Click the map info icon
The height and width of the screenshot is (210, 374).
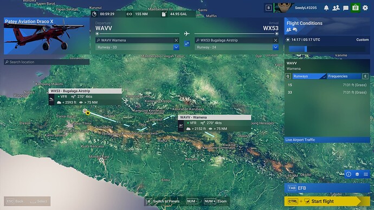click(x=349, y=174)
